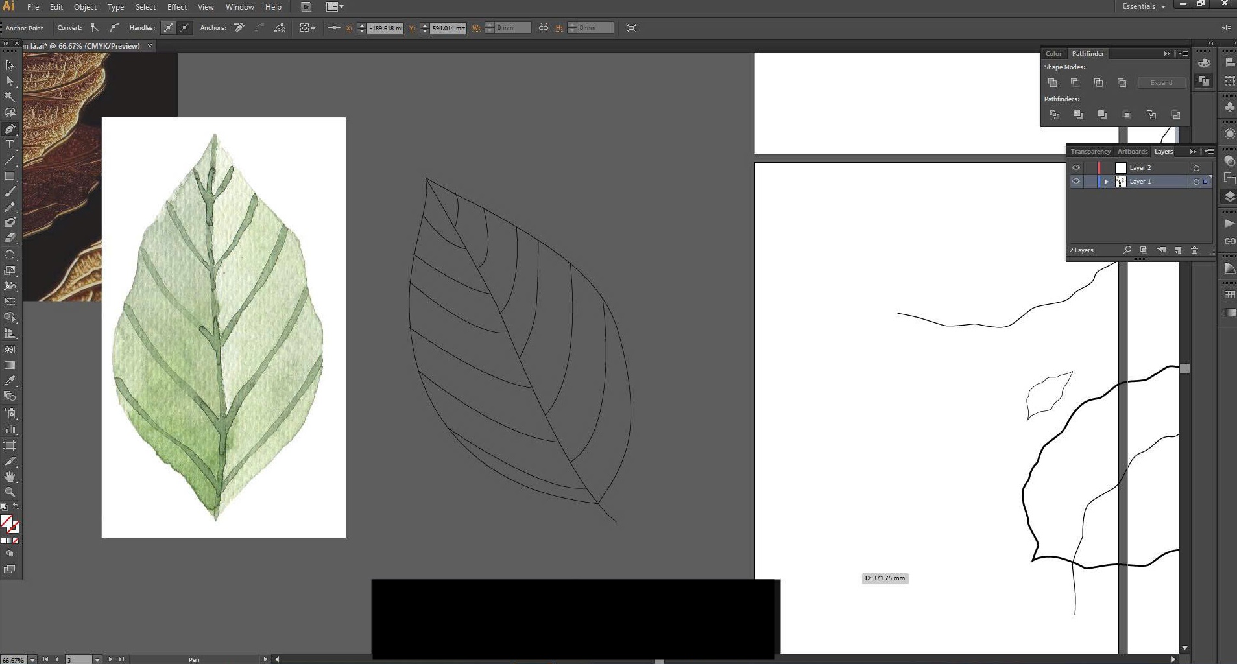This screenshot has width=1237, height=664.
Task: Select the Eyedropper tool
Action: (x=10, y=381)
